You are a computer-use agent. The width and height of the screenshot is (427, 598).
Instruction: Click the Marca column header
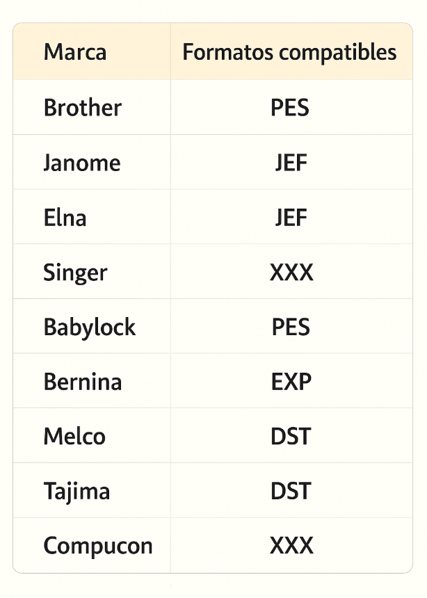tap(75, 52)
